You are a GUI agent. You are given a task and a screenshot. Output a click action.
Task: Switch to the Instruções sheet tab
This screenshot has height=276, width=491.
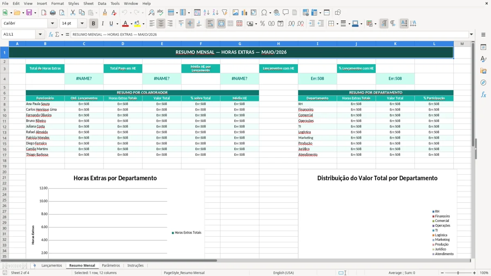(x=135, y=265)
